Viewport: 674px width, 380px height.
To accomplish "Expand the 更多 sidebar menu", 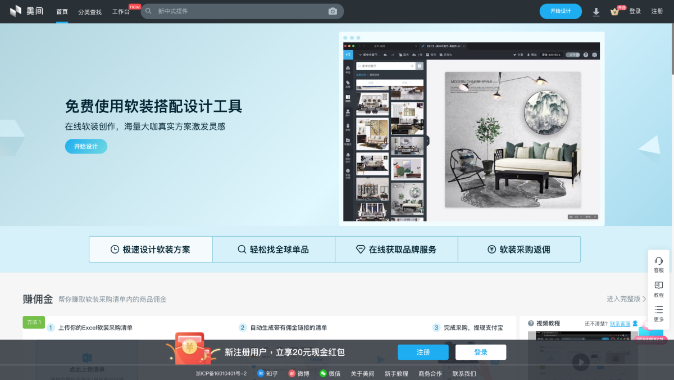I will [x=659, y=310].
